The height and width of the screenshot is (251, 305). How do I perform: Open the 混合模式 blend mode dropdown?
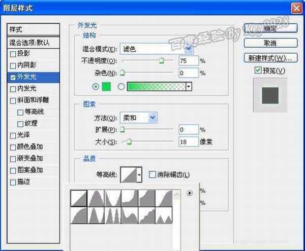point(189,49)
